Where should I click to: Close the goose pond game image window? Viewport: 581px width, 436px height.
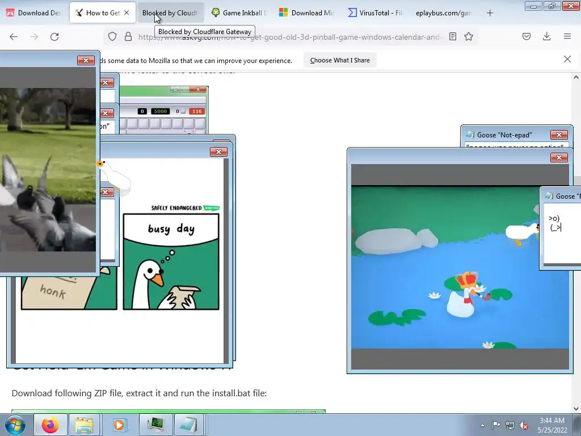[x=559, y=158]
